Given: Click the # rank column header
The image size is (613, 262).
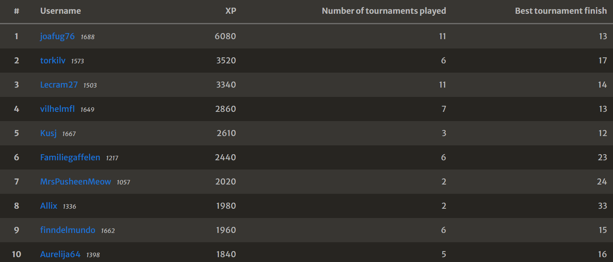Looking at the screenshot, I should click(x=17, y=11).
